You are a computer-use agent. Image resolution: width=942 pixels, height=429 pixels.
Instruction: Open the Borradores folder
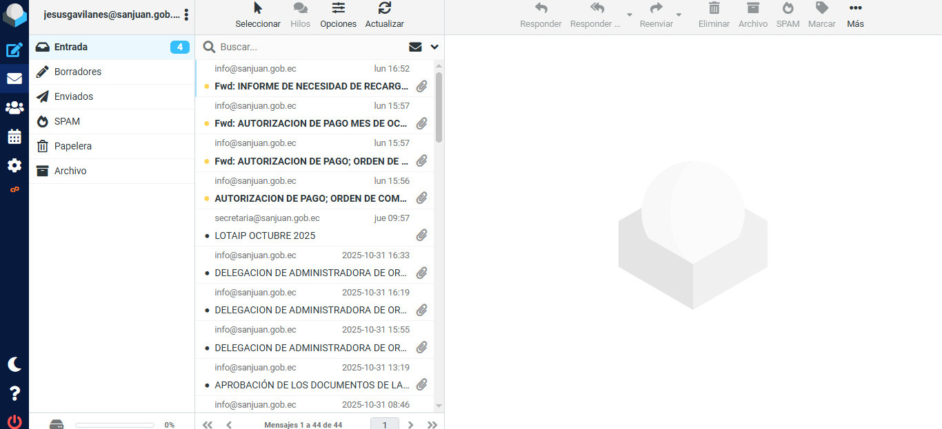(x=78, y=72)
